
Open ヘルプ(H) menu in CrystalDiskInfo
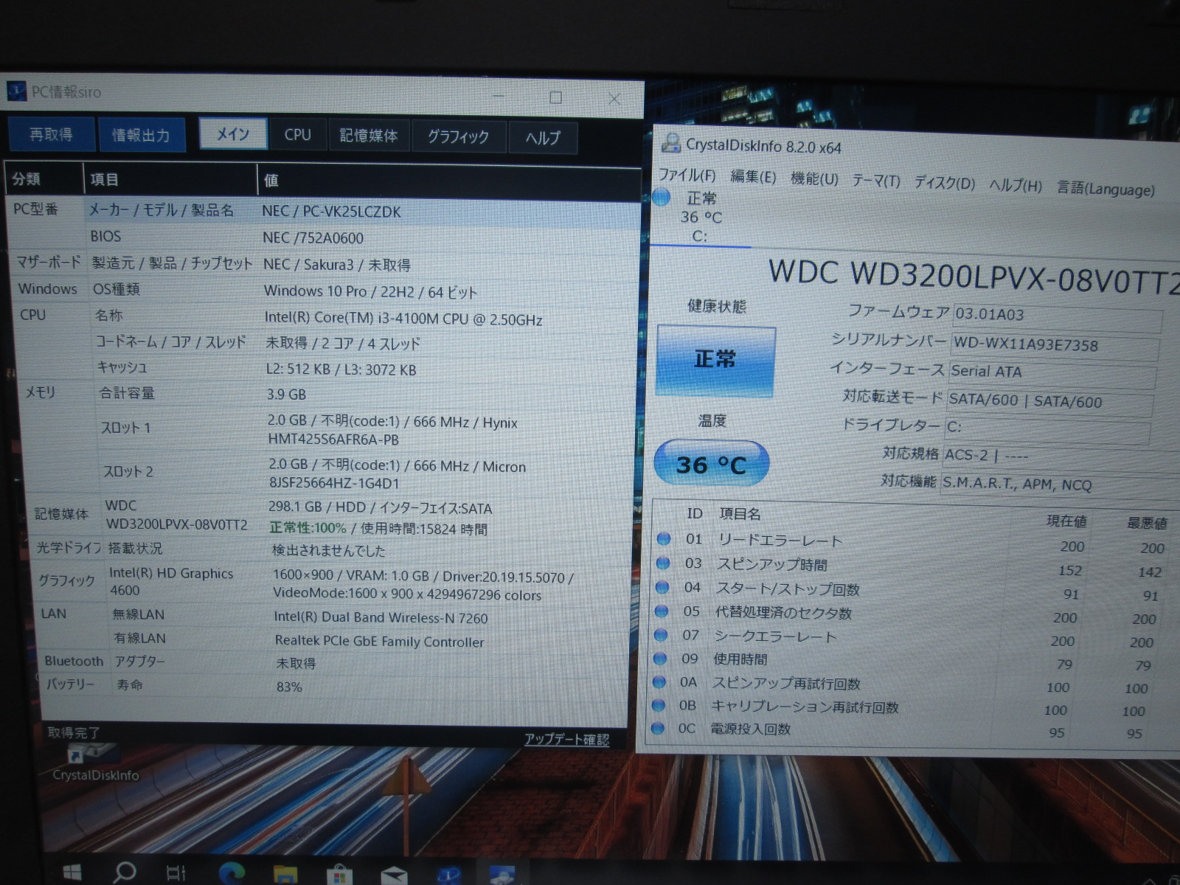click(1016, 185)
